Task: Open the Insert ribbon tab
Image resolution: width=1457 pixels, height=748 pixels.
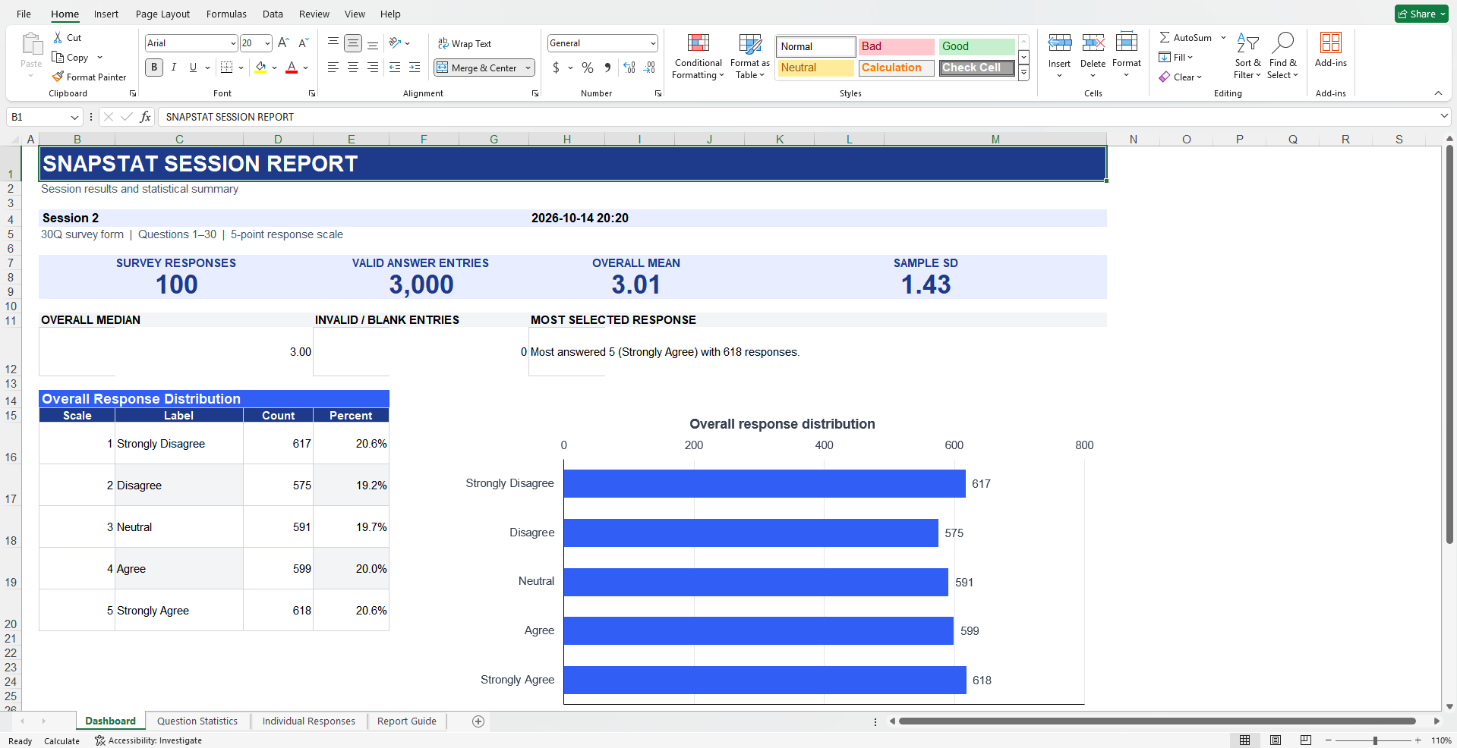Action: pos(106,14)
